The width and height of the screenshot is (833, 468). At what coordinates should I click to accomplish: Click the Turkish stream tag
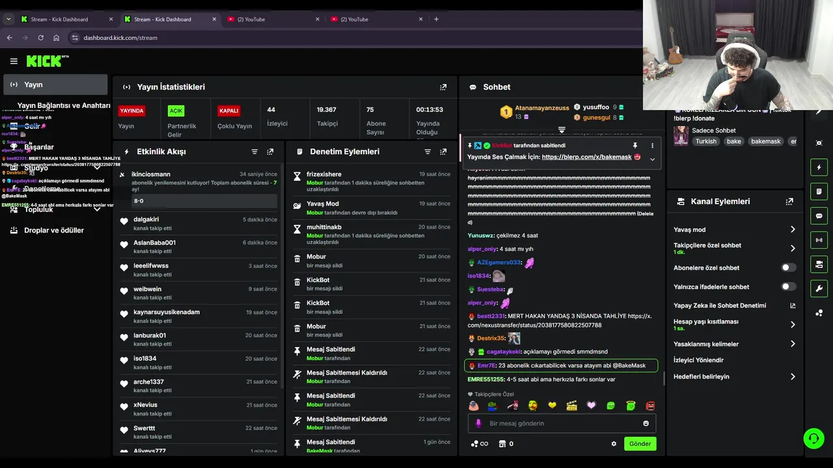705,141
